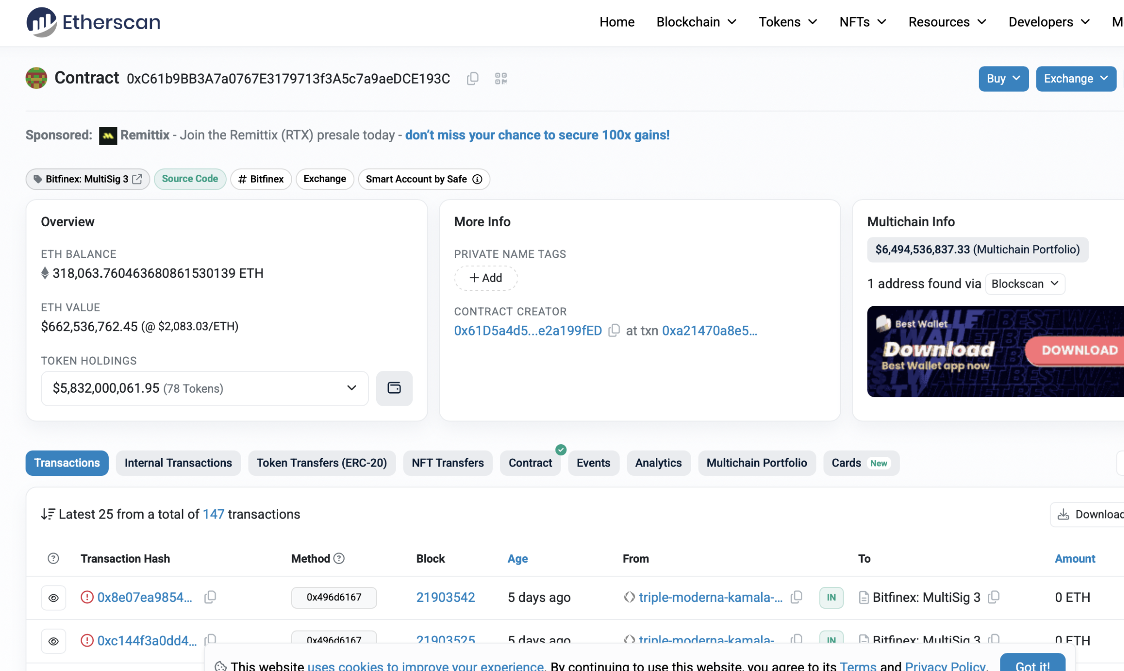This screenshot has width=1124, height=671.
Task: Open wallet view of token holdings
Action: (x=394, y=388)
